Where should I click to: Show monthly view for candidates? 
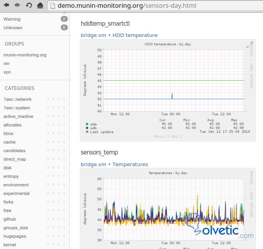(x=59, y=150)
